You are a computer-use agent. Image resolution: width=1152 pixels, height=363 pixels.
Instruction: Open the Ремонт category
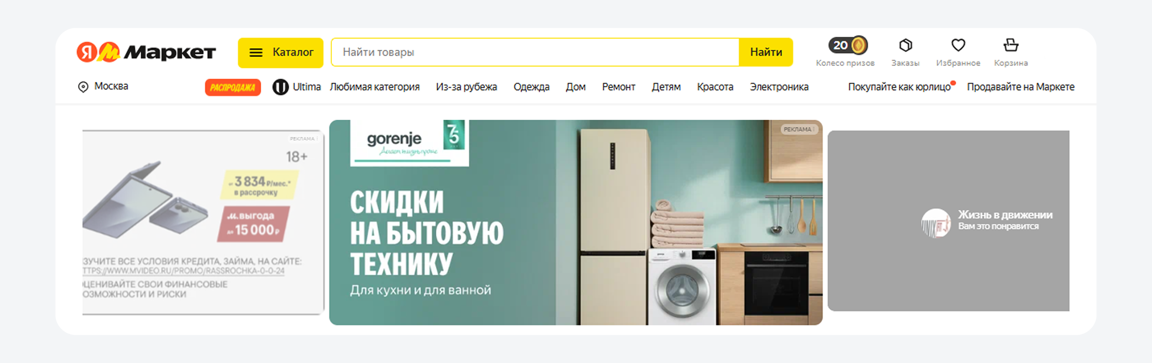(x=619, y=87)
